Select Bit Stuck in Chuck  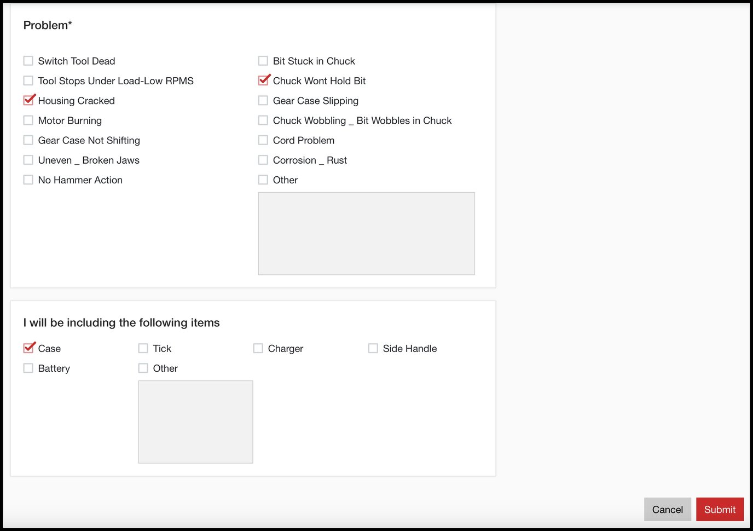click(x=263, y=61)
